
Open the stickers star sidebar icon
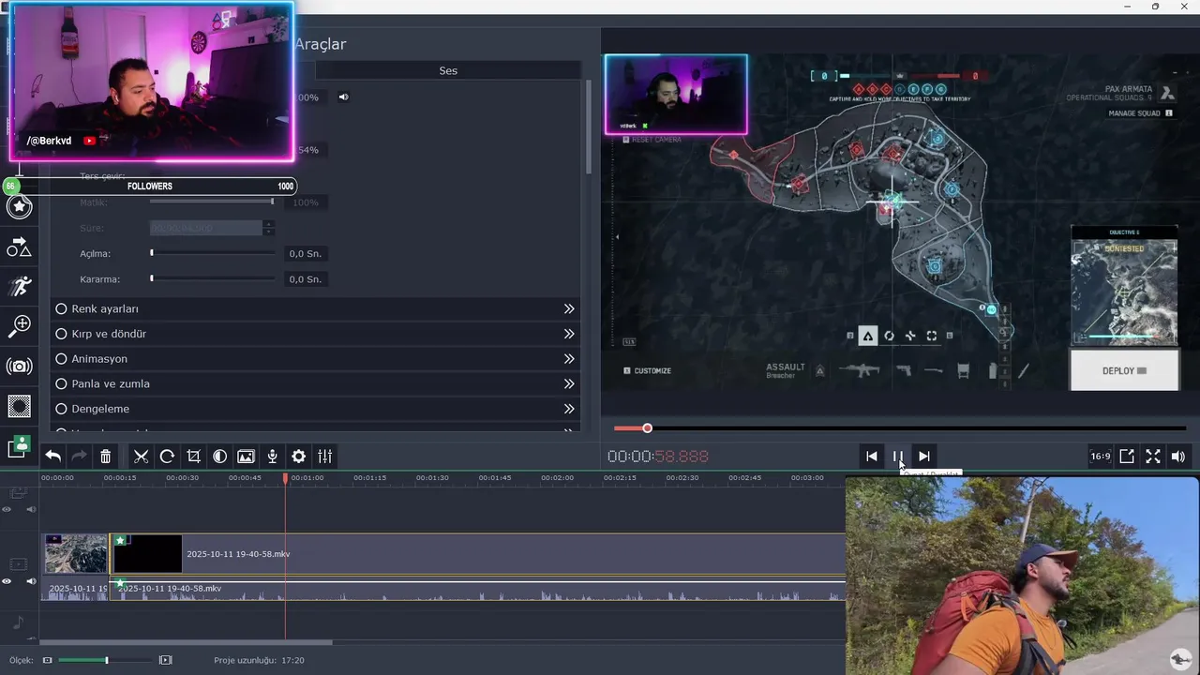pyautogui.click(x=19, y=206)
